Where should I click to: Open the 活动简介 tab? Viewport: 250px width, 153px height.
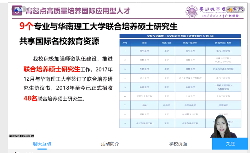(x=110, y=144)
